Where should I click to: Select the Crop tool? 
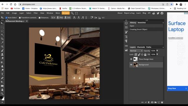pyautogui.click(x=2, y=39)
